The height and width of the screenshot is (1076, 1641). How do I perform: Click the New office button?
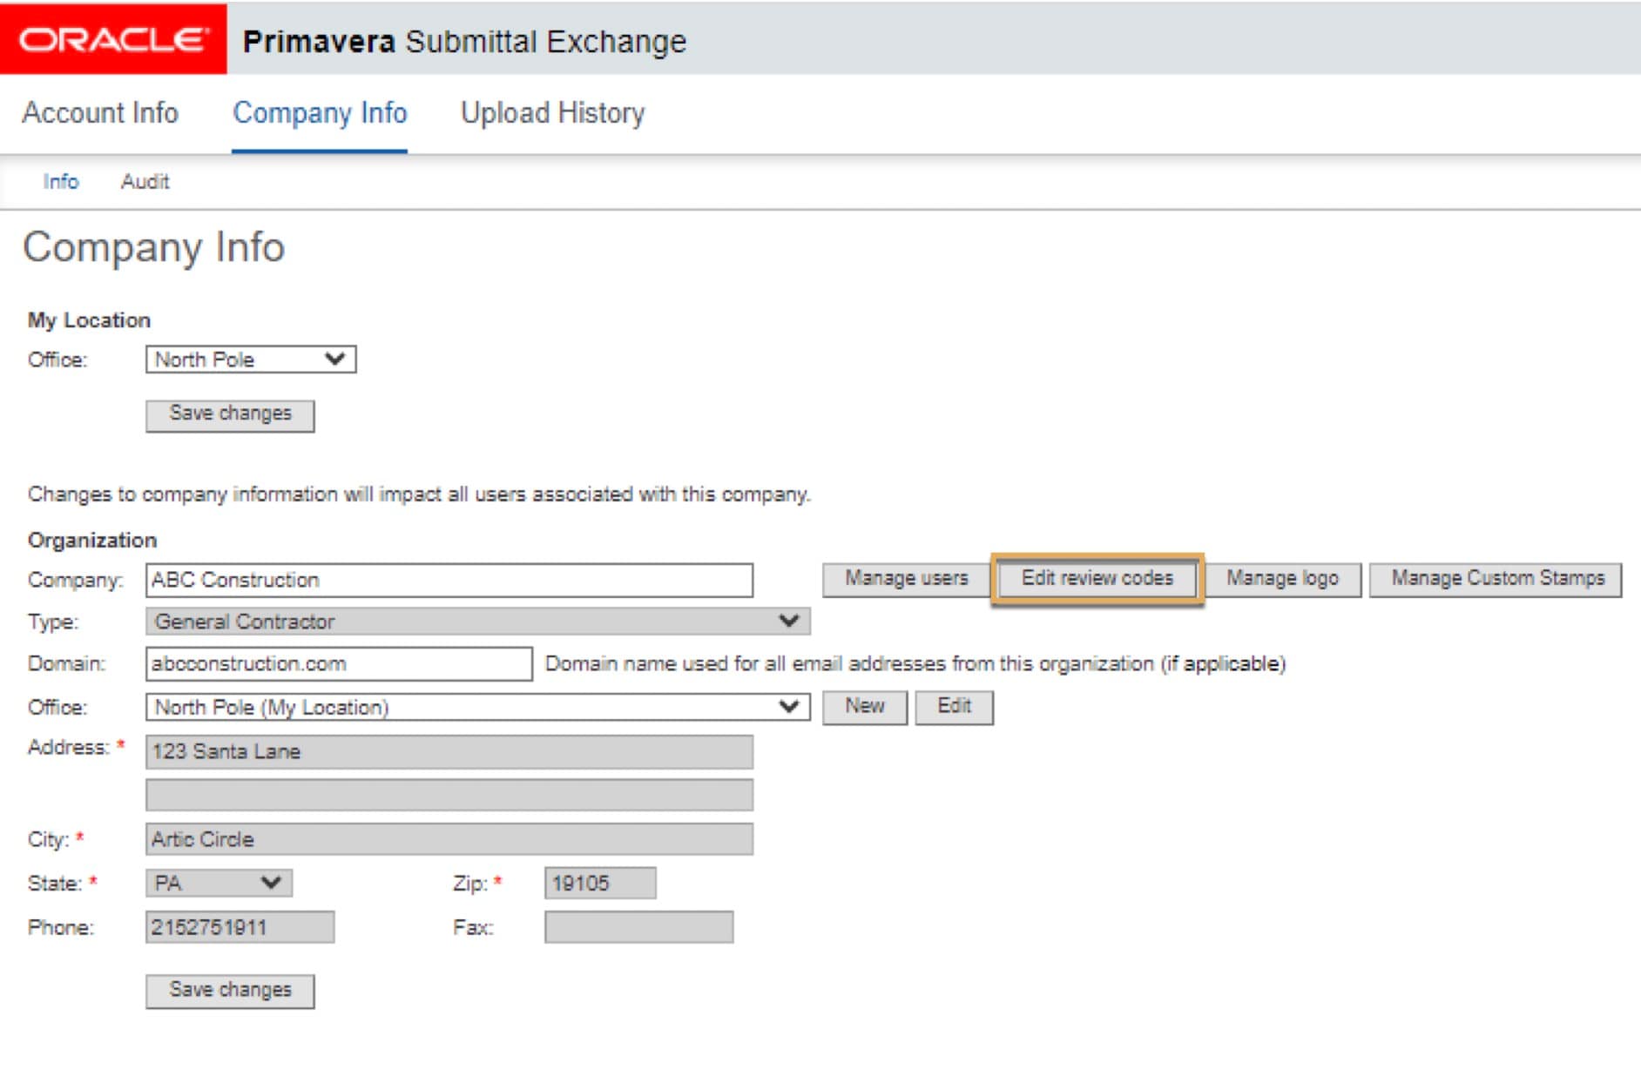click(x=864, y=707)
